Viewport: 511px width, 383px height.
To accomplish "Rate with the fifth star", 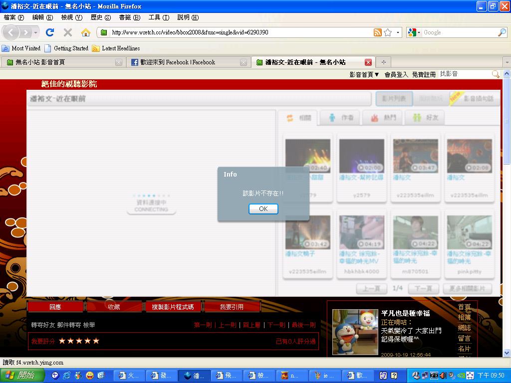I will pyautogui.click(x=96, y=341).
